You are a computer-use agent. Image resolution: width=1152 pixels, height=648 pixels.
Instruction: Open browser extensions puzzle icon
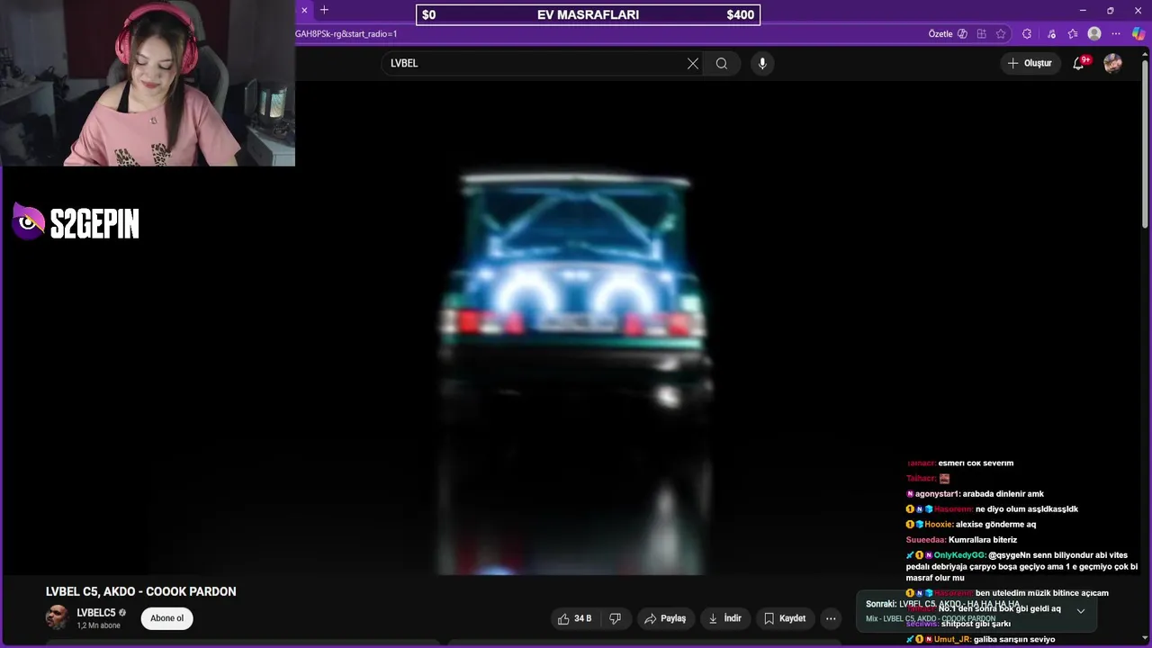(x=1027, y=34)
